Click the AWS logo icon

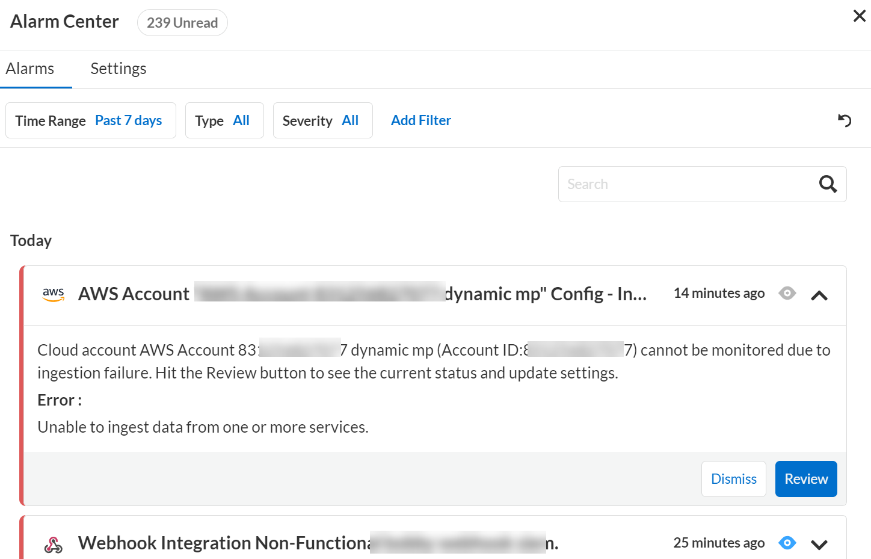click(54, 294)
